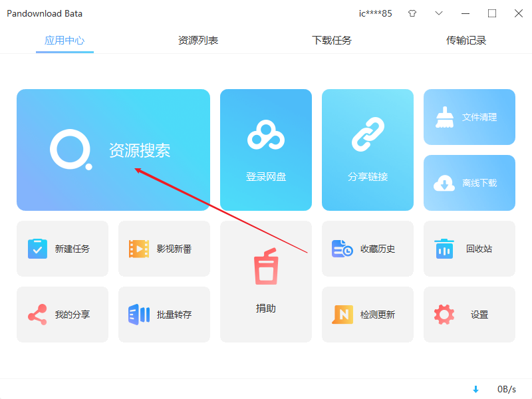532x399 pixels.
Task: Click the 分享链接 chain link icon
Action: click(368, 134)
